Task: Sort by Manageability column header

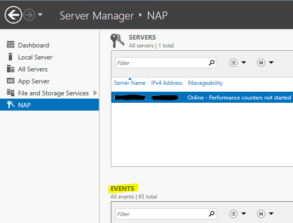Action: tap(205, 83)
